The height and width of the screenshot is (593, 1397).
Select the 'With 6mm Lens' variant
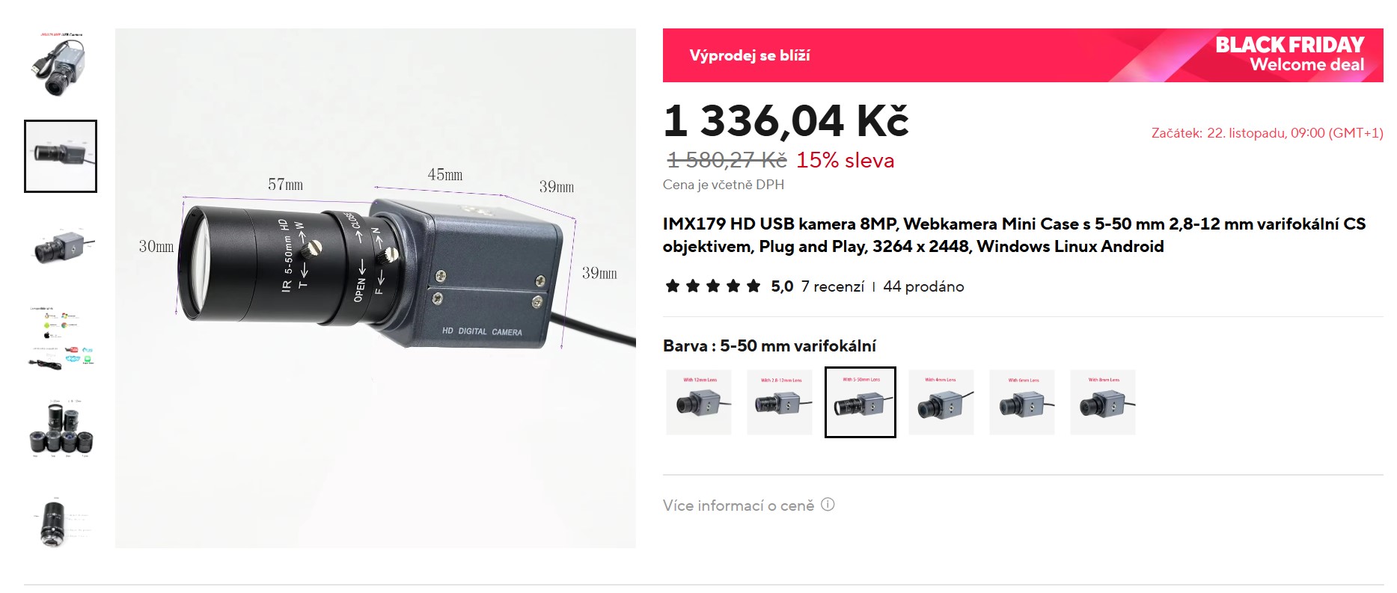coord(1022,402)
